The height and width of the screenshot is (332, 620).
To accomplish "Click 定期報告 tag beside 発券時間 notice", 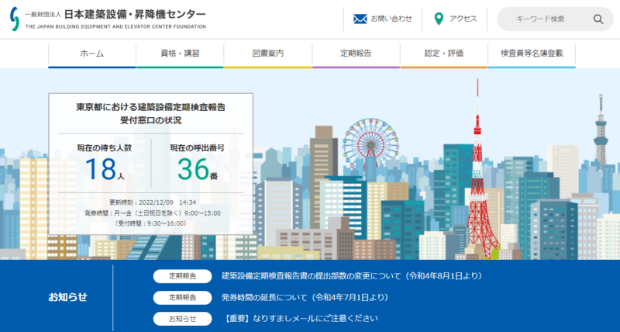I will point(182,297).
